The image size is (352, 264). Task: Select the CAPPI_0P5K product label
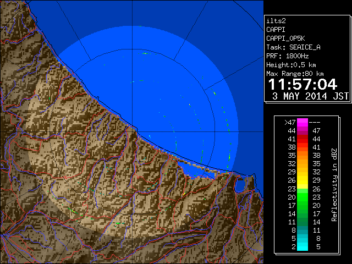coord(285,38)
